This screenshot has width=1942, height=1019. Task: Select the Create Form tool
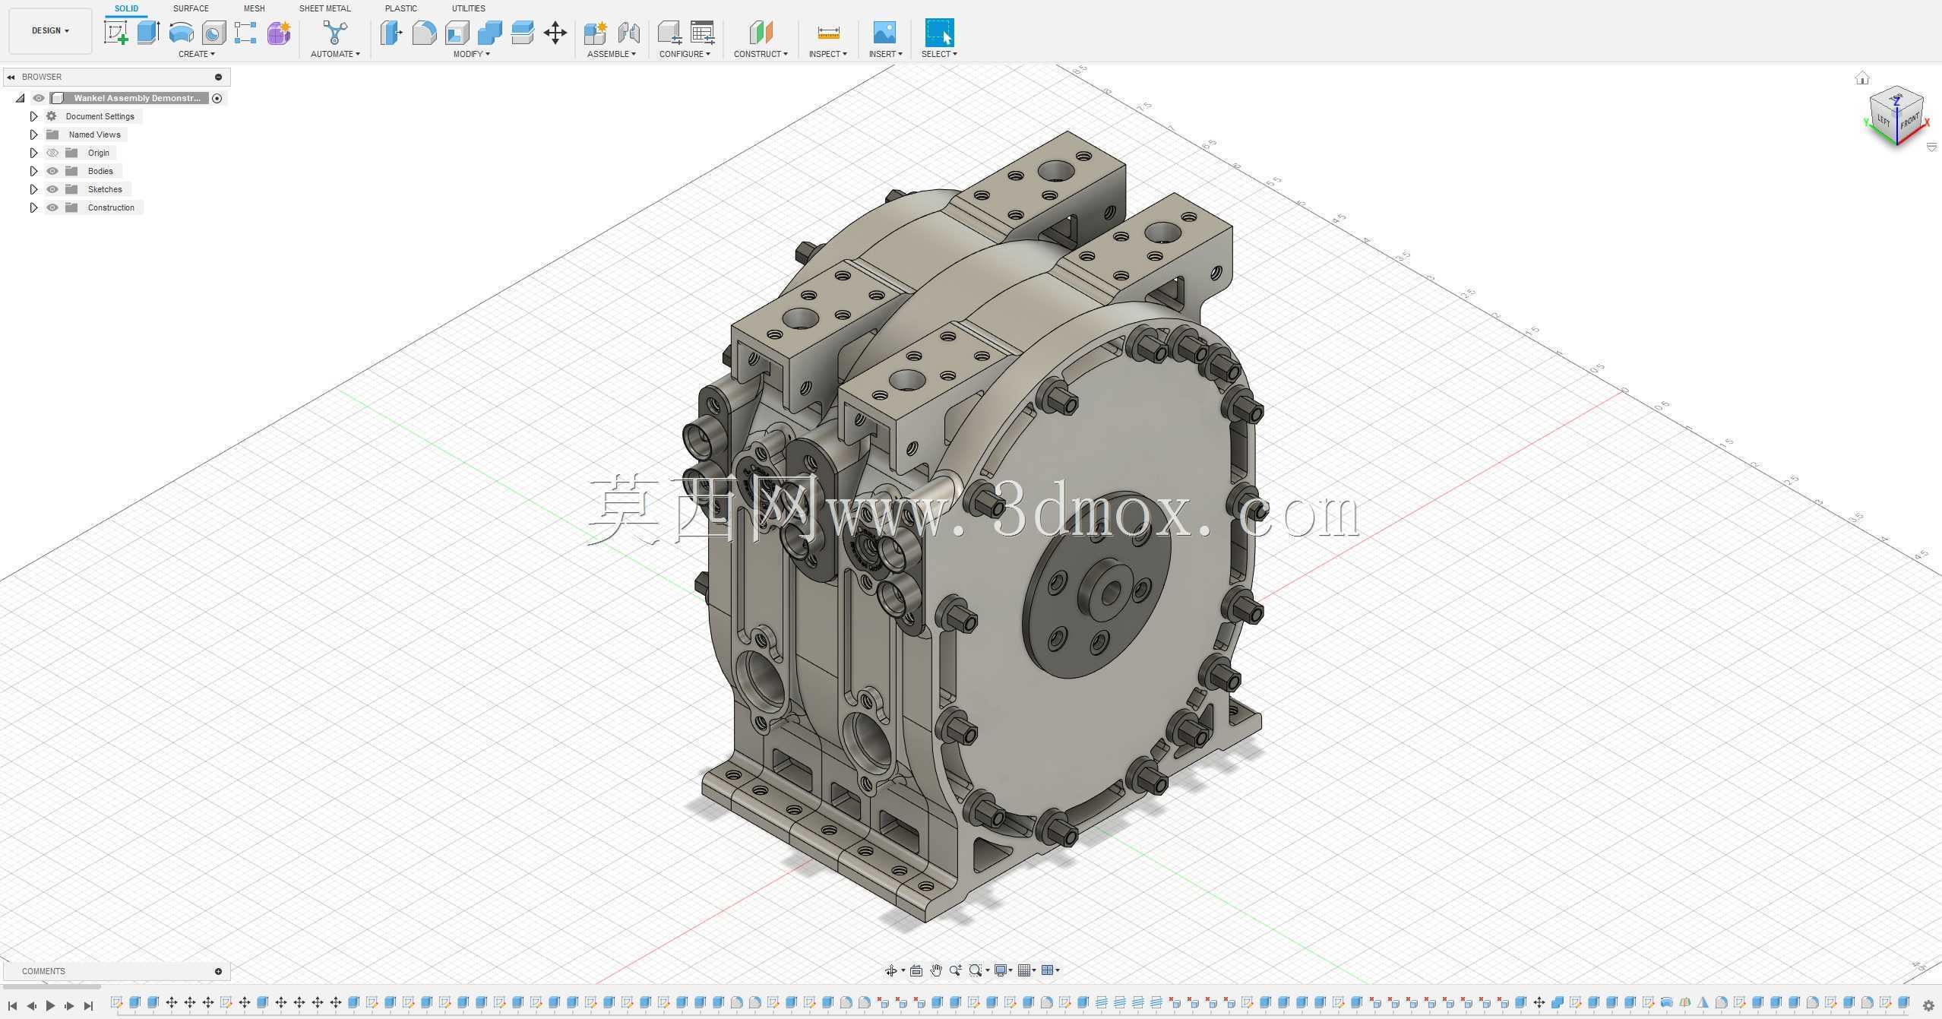pyautogui.click(x=279, y=33)
